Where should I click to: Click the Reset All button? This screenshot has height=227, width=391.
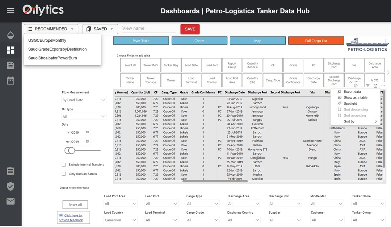(75, 205)
